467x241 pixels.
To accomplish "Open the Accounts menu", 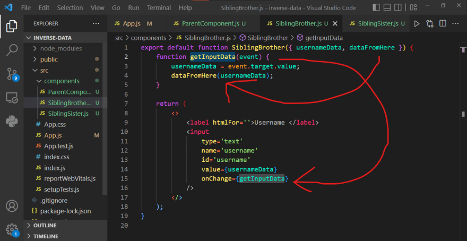I will pyautogui.click(x=12, y=206).
